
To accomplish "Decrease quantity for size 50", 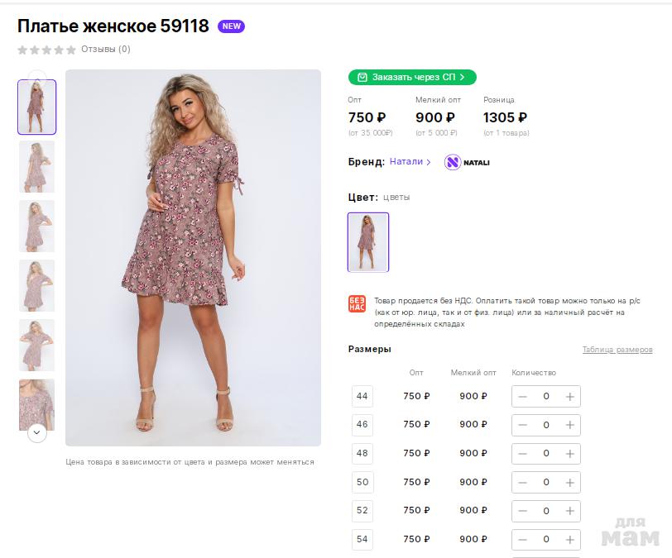I will (x=522, y=482).
